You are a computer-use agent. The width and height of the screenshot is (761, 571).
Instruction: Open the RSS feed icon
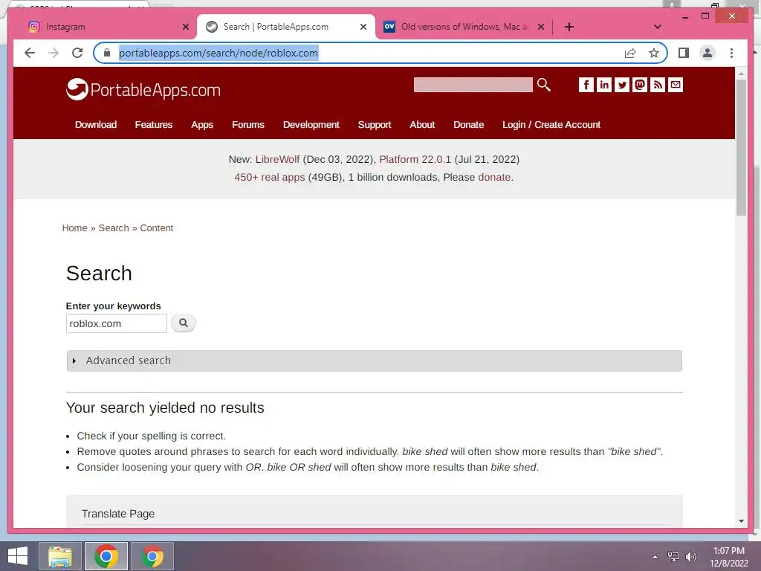click(x=658, y=85)
